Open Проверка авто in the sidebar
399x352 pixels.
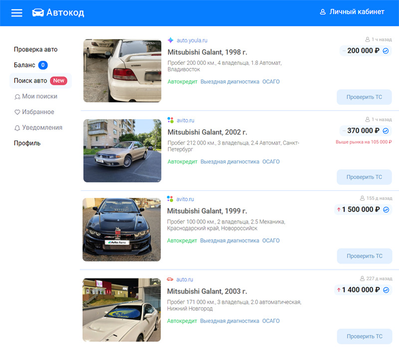pyautogui.click(x=35, y=49)
